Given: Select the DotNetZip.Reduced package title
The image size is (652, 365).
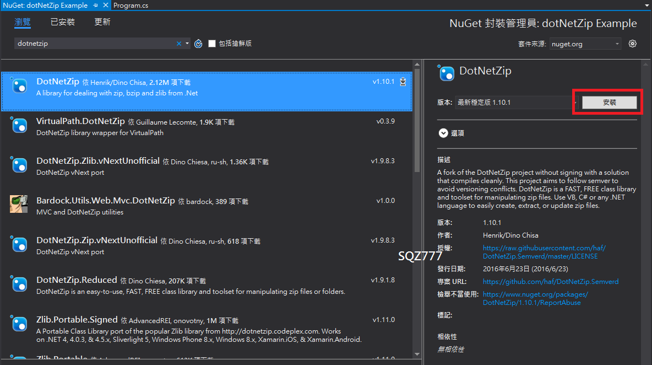Looking at the screenshot, I should pyautogui.click(x=77, y=280).
